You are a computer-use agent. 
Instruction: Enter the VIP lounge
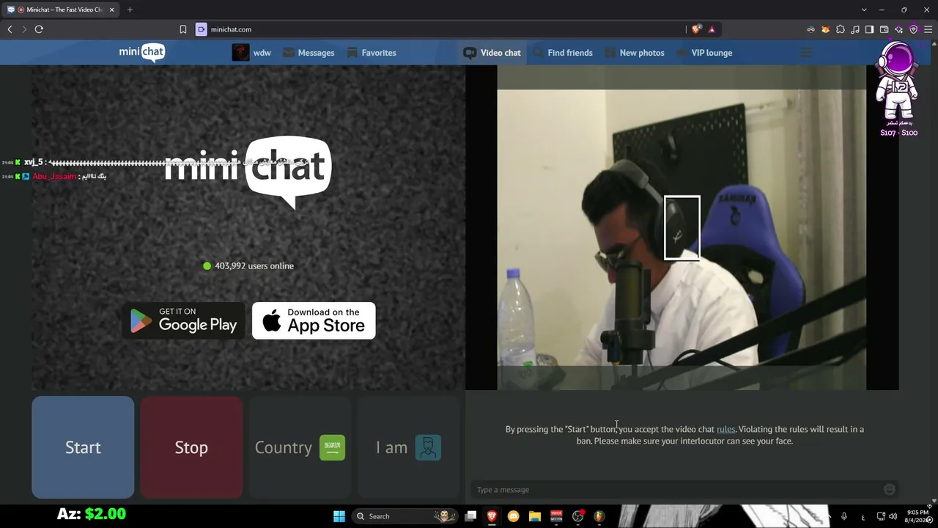pyautogui.click(x=704, y=53)
